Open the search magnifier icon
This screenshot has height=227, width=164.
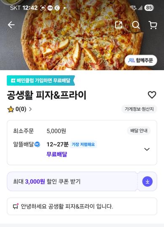coord(136,25)
